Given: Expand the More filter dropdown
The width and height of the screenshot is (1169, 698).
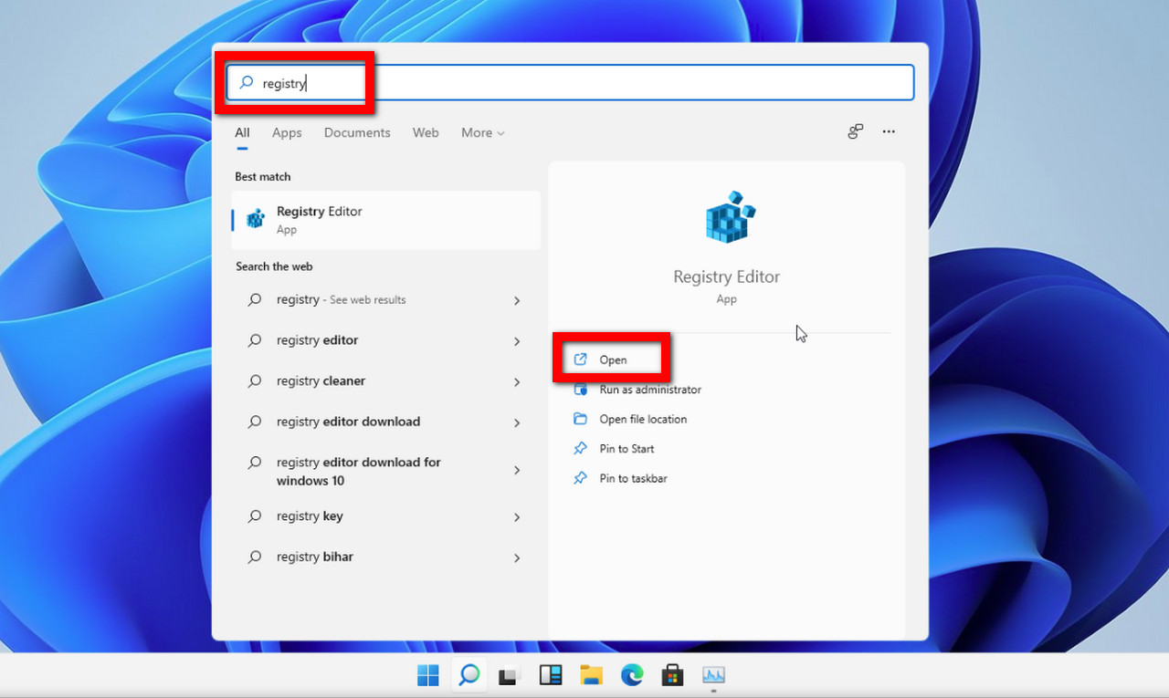Looking at the screenshot, I should point(482,133).
